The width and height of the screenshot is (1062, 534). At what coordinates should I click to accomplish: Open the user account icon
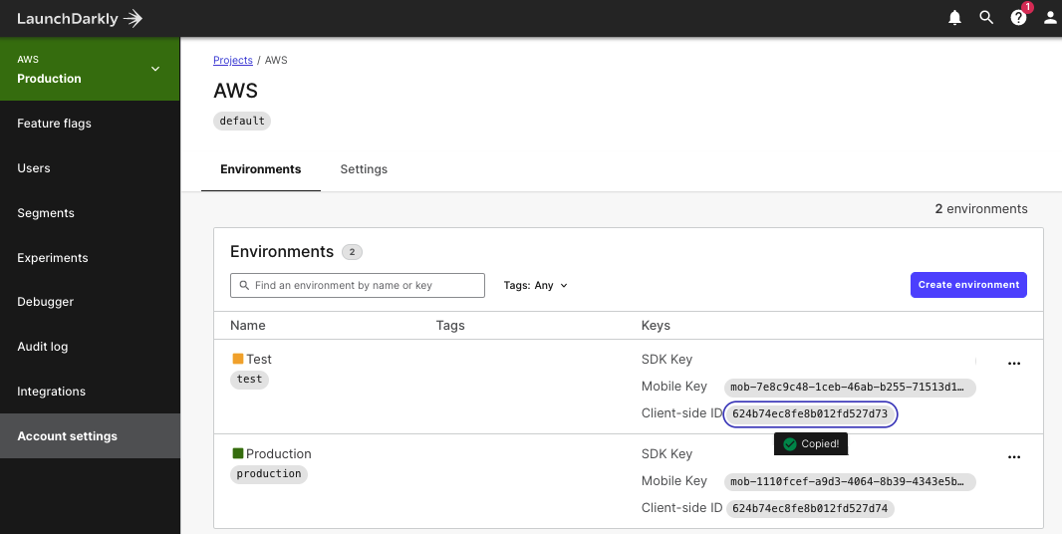(x=1050, y=18)
